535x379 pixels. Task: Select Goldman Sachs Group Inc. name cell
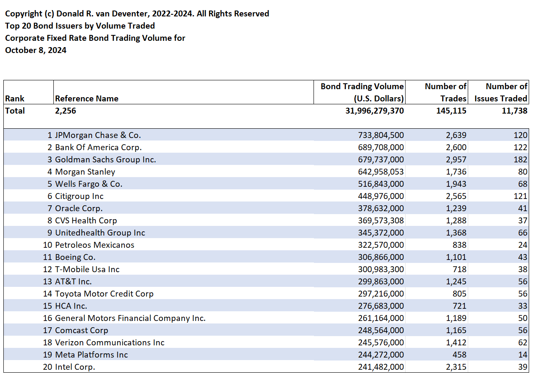coord(105,159)
